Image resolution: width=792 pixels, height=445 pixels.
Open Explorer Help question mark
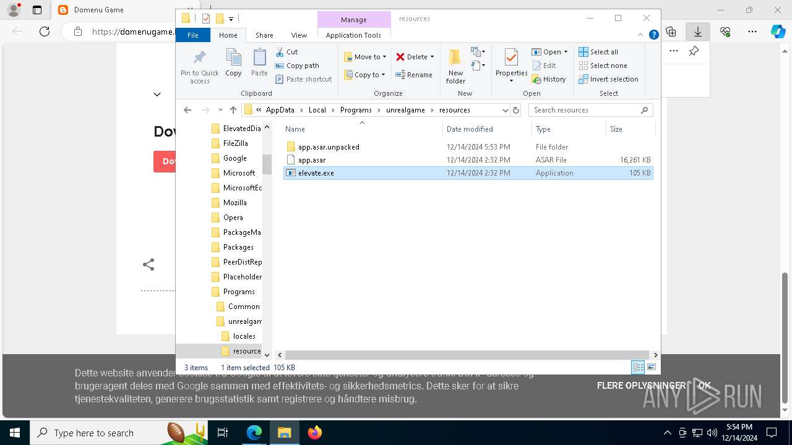653,35
